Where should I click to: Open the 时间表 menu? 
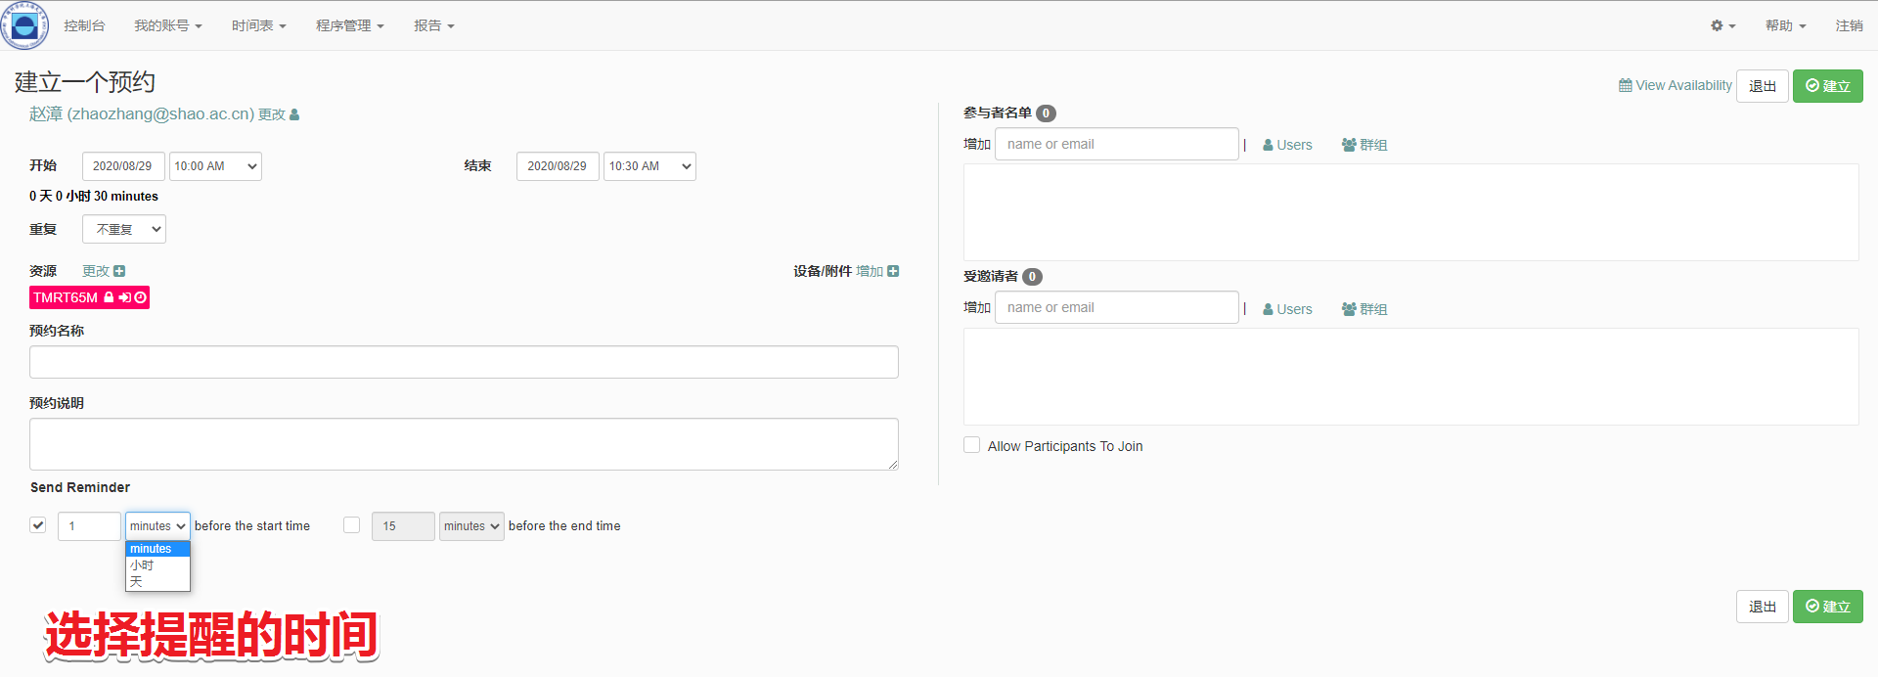258,25
